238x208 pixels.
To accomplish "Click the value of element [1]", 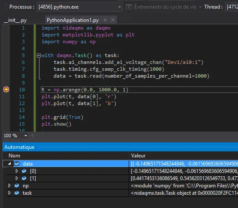I will [x=184, y=178].
